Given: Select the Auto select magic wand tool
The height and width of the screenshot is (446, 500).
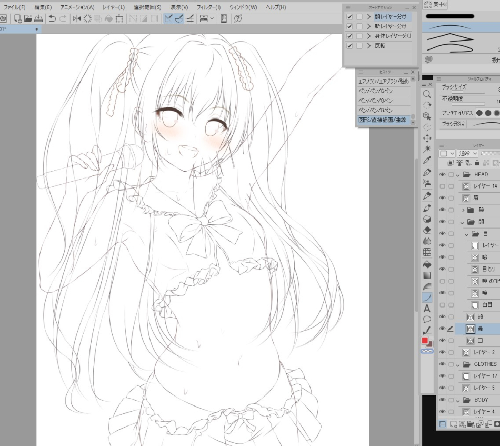Looking at the screenshot, I should [x=427, y=149].
